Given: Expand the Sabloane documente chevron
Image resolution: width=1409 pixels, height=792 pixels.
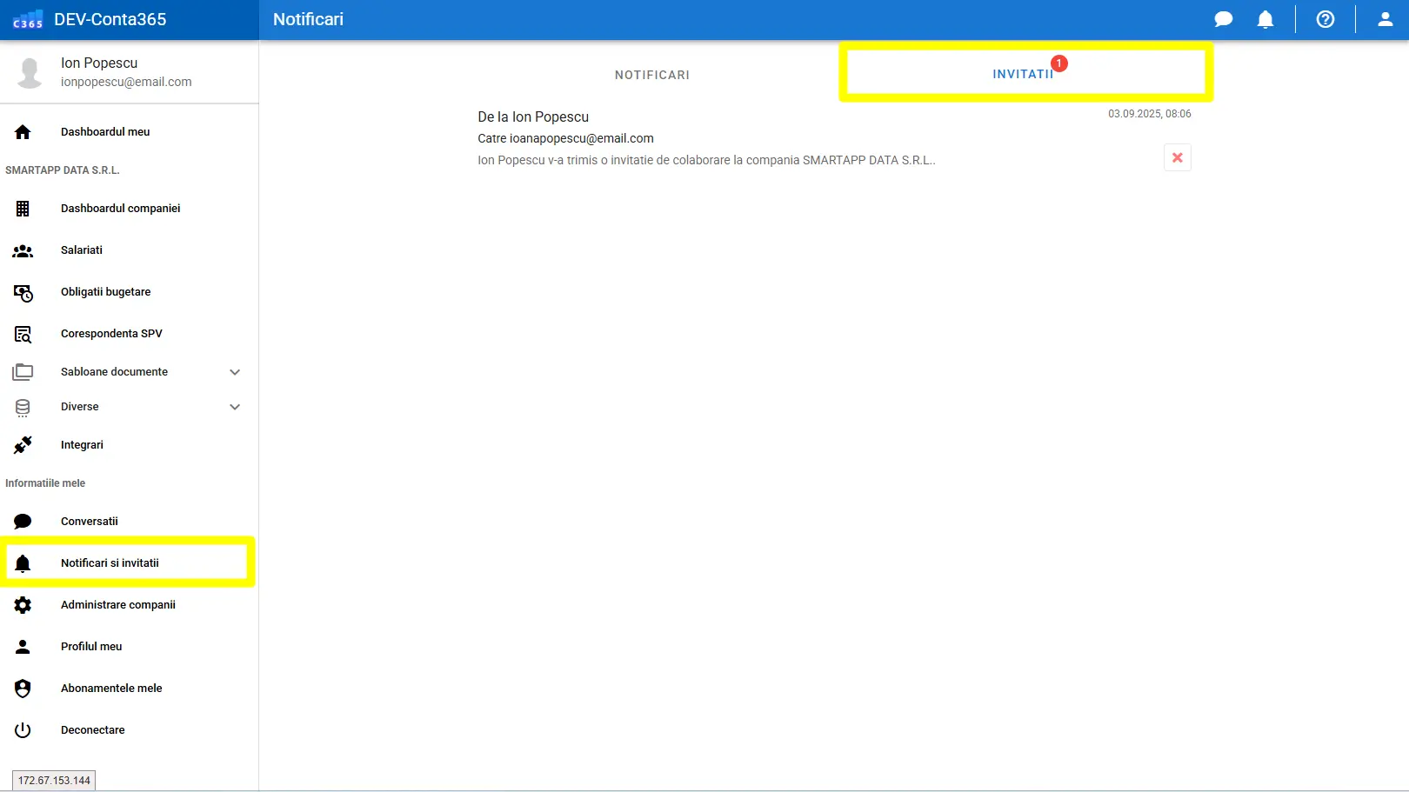Looking at the screenshot, I should pyautogui.click(x=235, y=372).
